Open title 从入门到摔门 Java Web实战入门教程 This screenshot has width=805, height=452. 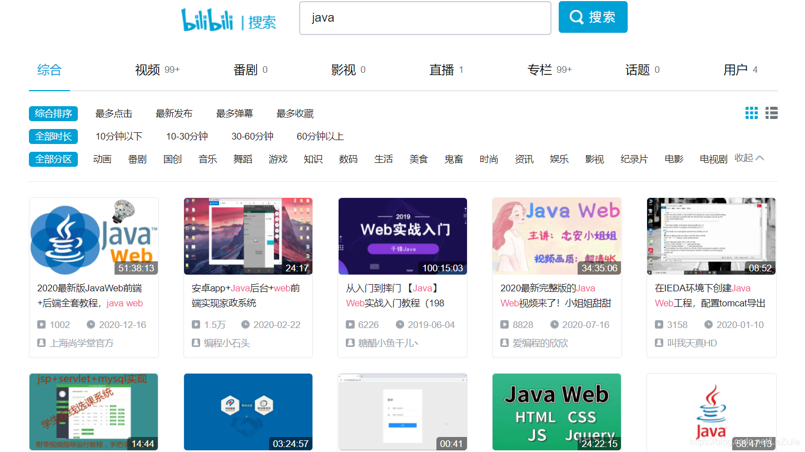[x=395, y=296]
